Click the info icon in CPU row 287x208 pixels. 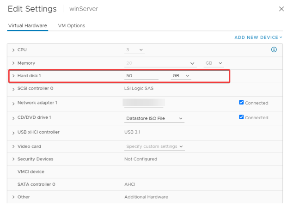coord(274,49)
